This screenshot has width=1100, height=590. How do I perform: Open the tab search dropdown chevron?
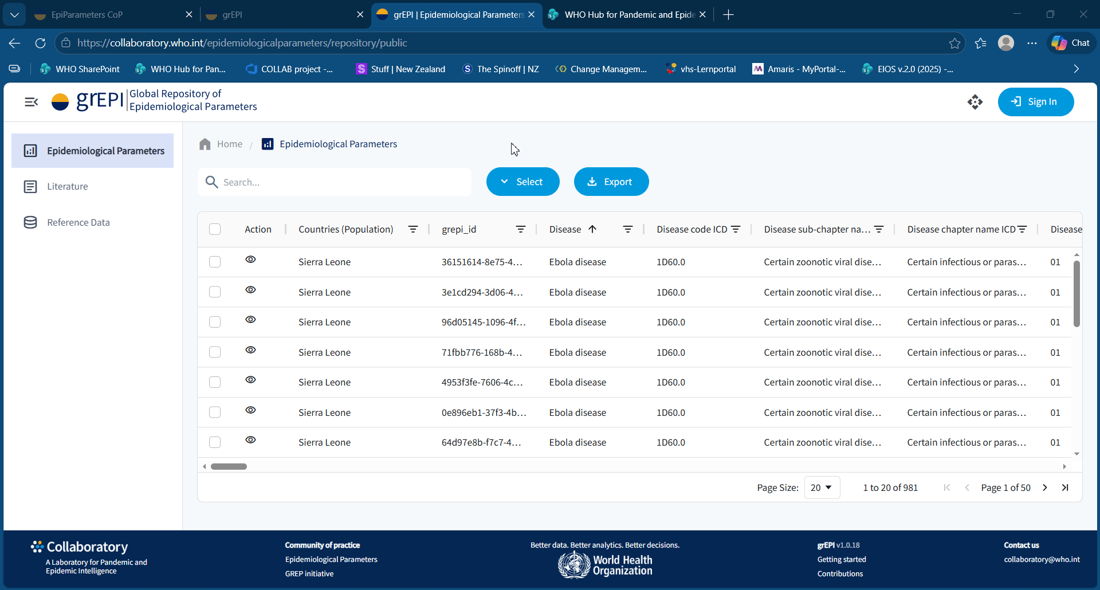[x=14, y=15]
